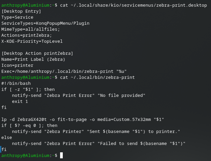Click the terminal cursor at the final prompt
This screenshot has height=161, width=211.
pyautogui.click(x=61, y=156)
